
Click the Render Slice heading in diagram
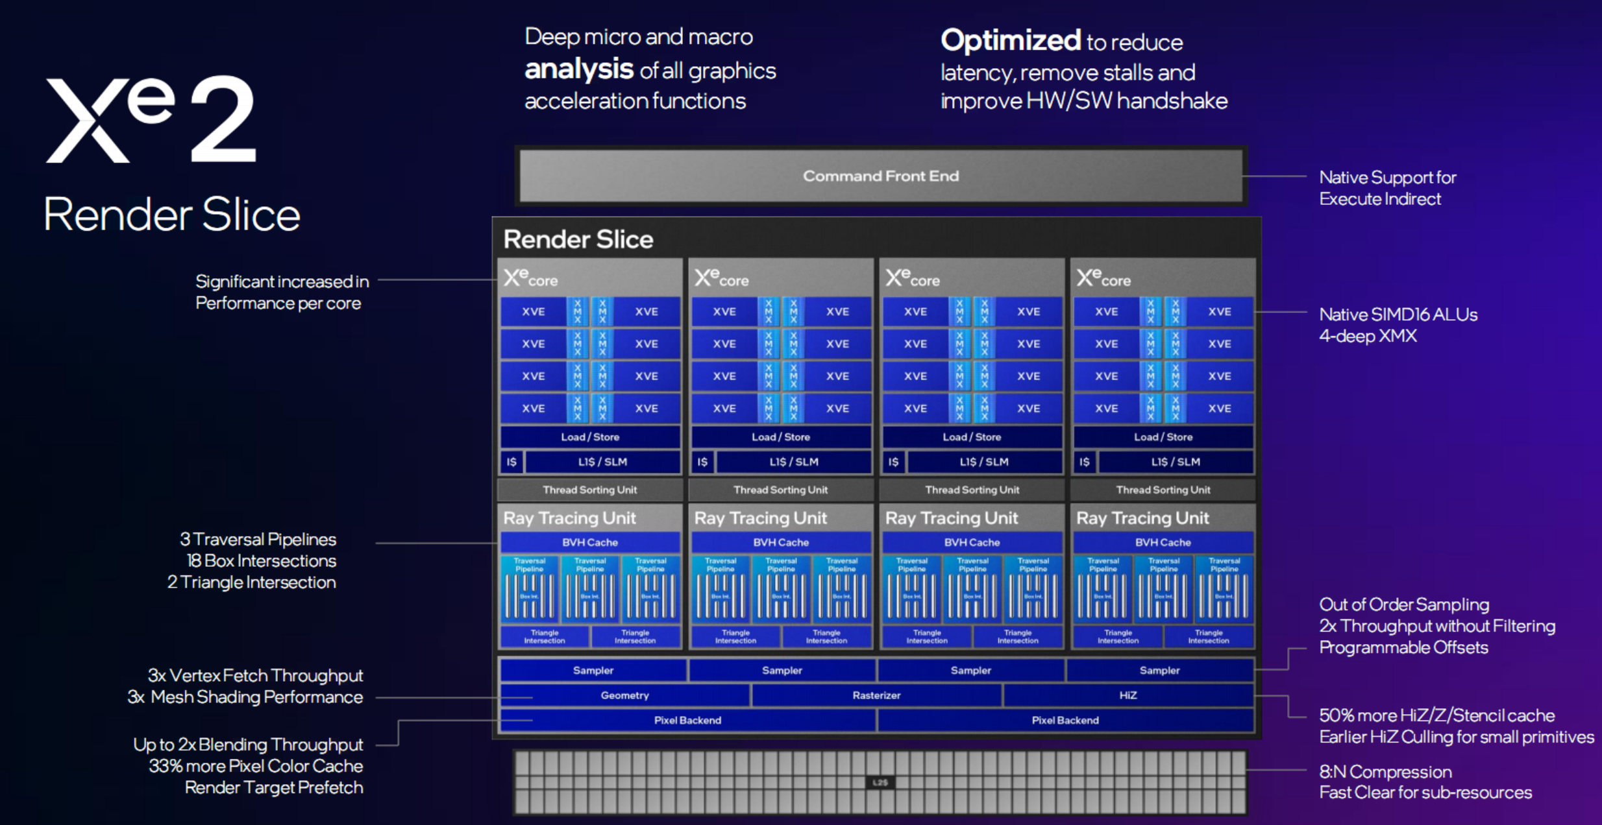click(x=578, y=239)
